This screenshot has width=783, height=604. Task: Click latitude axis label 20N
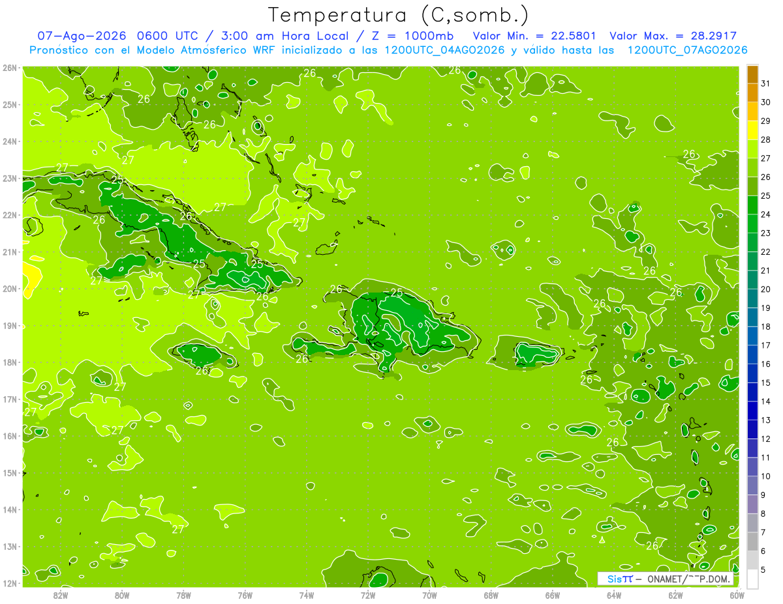click(10, 289)
